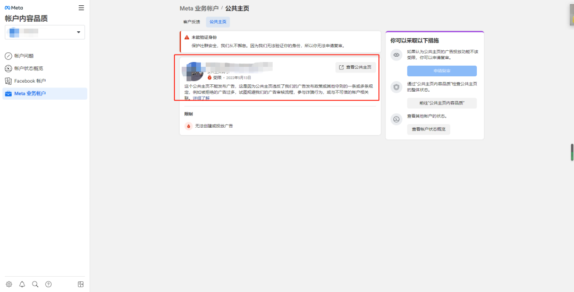Click the shield icon in actions panel
Viewport: 574px width, 292px height.
click(x=396, y=87)
